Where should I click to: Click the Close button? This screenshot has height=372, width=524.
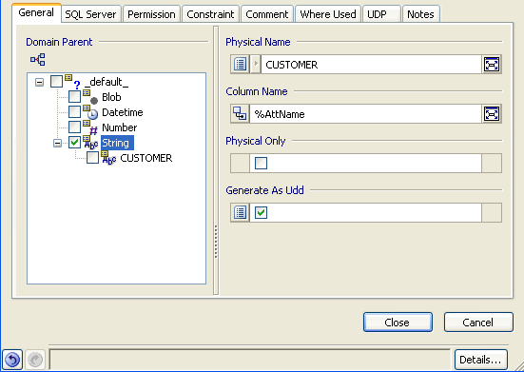(398, 323)
